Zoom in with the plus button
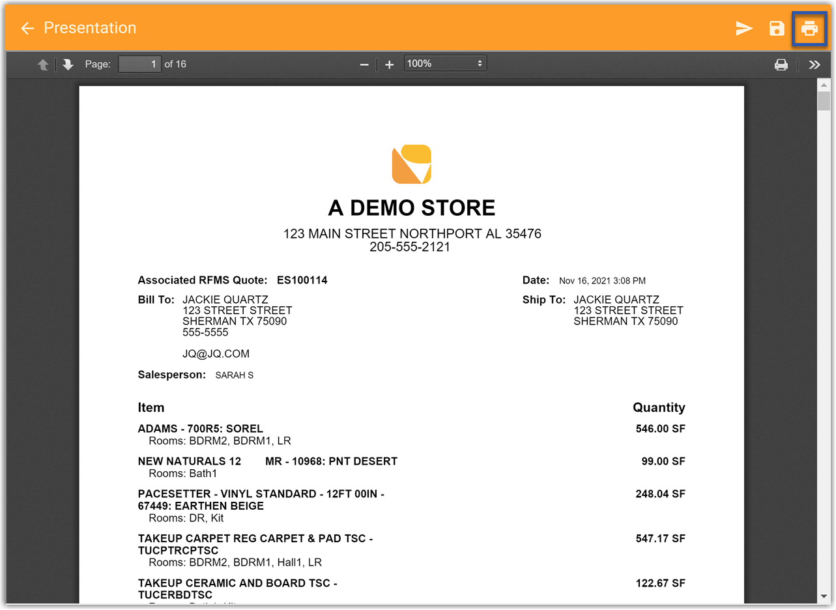The image size is (836, 610). point(389,65)
